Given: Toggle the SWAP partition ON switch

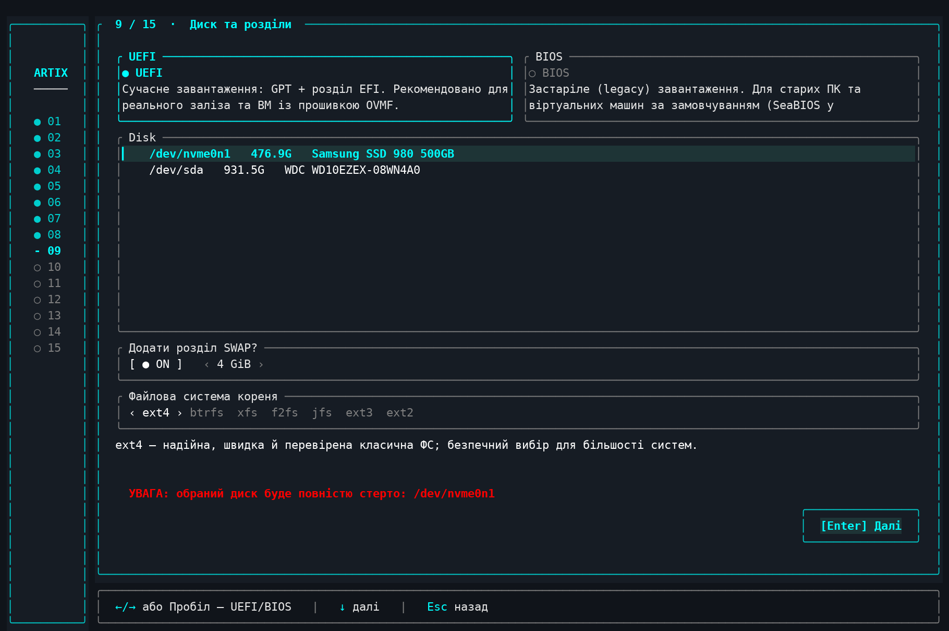Looking at the screenshot, I should [x=156, y=364].
